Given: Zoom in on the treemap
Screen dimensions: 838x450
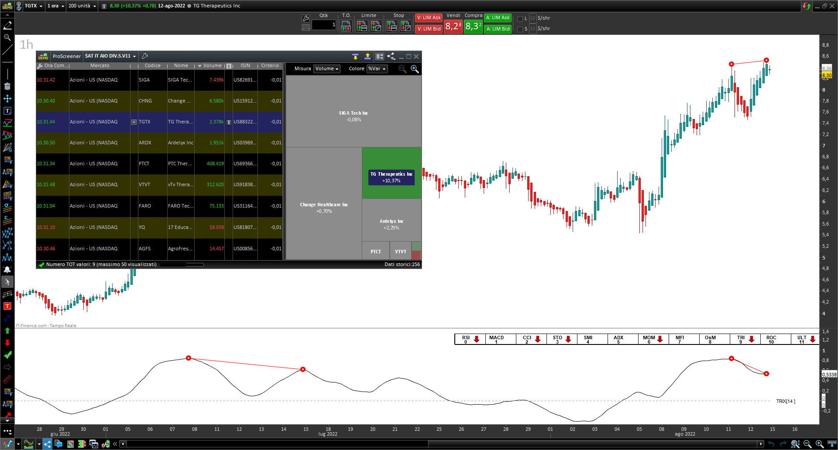Looking at the screenshot, I should [x=415, y=69].
